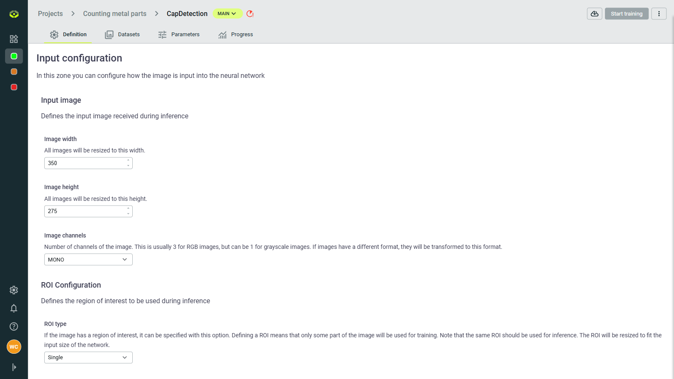
Task: Click the green app logo icon
Action: pos(14,14)
